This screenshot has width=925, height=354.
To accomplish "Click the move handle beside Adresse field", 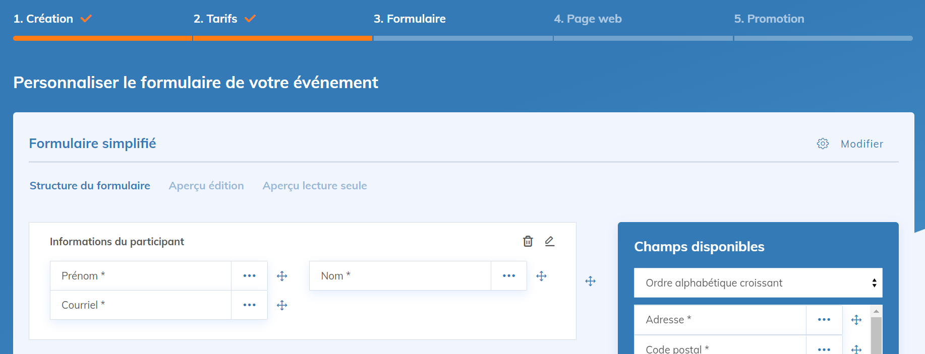I will 856,320.
